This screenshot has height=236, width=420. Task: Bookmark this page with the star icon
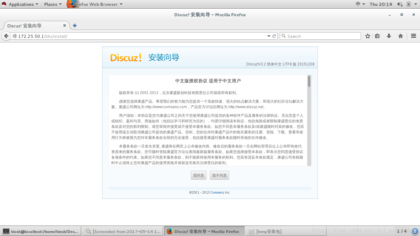click(368, 36)
